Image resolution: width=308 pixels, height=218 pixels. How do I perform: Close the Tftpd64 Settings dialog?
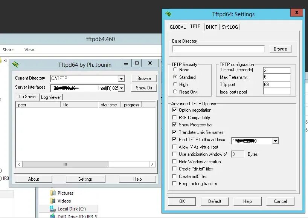coord(297,12)
